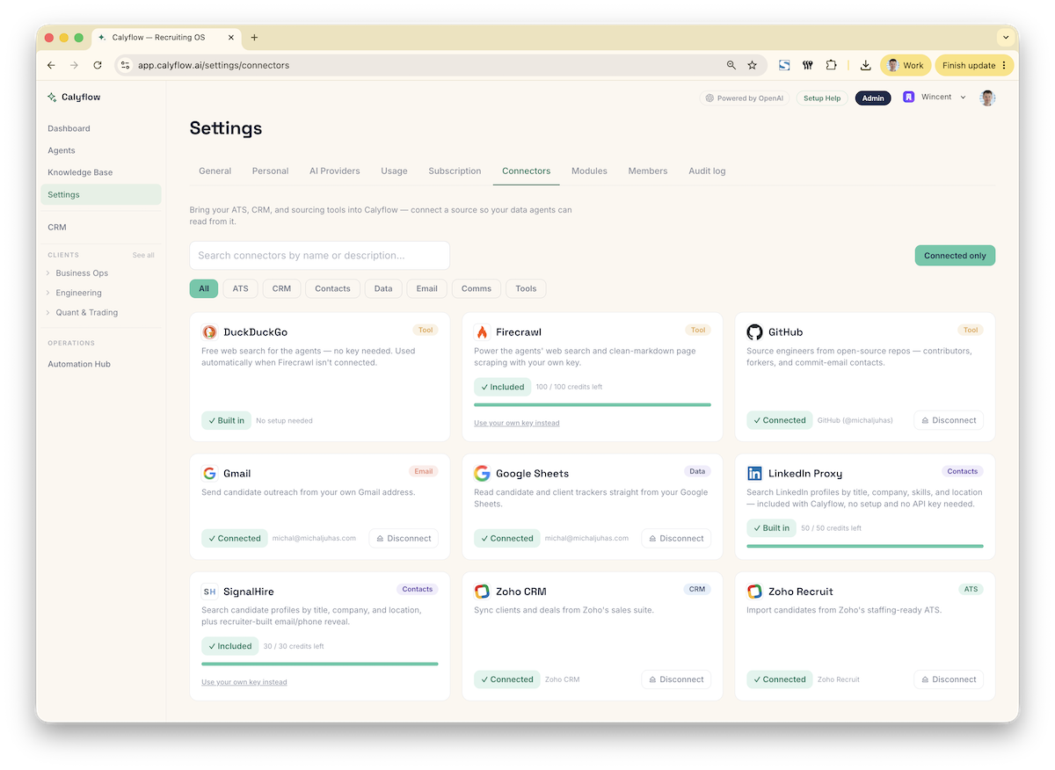Filter connectors by CRM category chip
1055x770 pixels.
[x=281, y=288]
